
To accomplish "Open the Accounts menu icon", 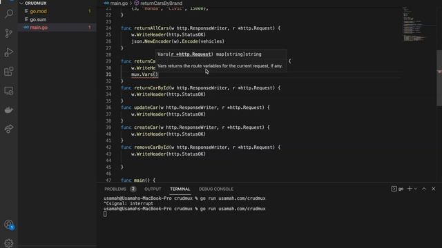I will pos(9,225).
